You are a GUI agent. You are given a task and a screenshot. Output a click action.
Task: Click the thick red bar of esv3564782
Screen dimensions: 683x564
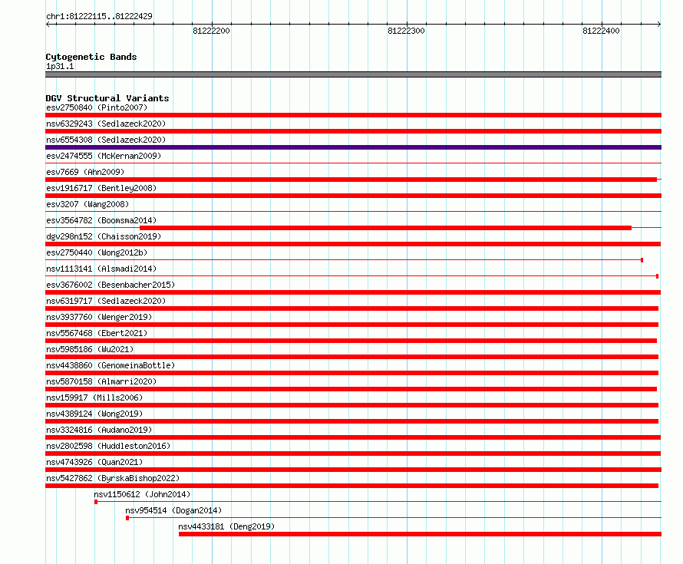click(x=385, y=228)
